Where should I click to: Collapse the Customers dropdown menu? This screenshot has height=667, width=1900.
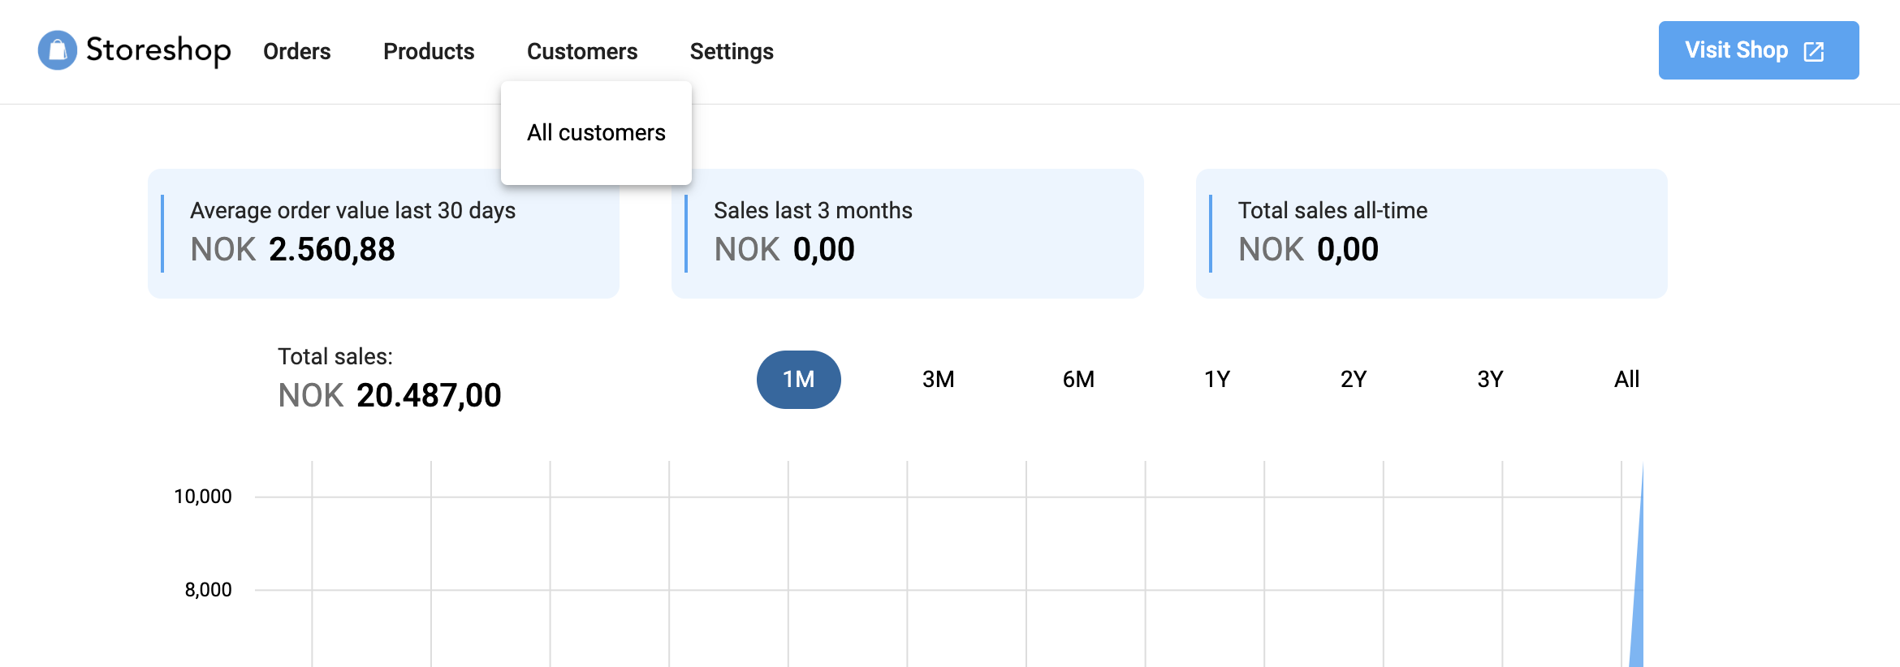coord(581,51)
